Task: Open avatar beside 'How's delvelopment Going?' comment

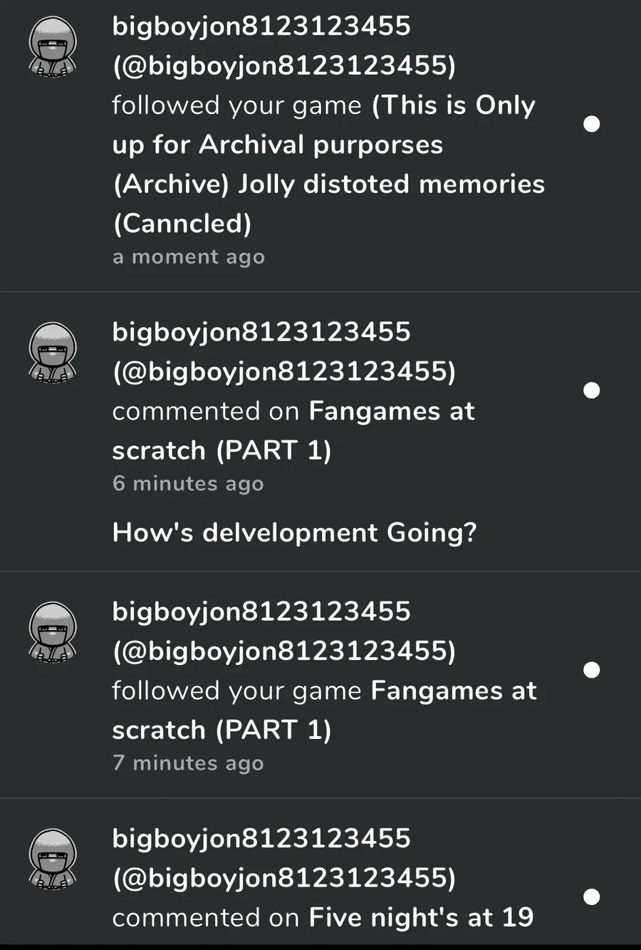Action: coord(53,353)
